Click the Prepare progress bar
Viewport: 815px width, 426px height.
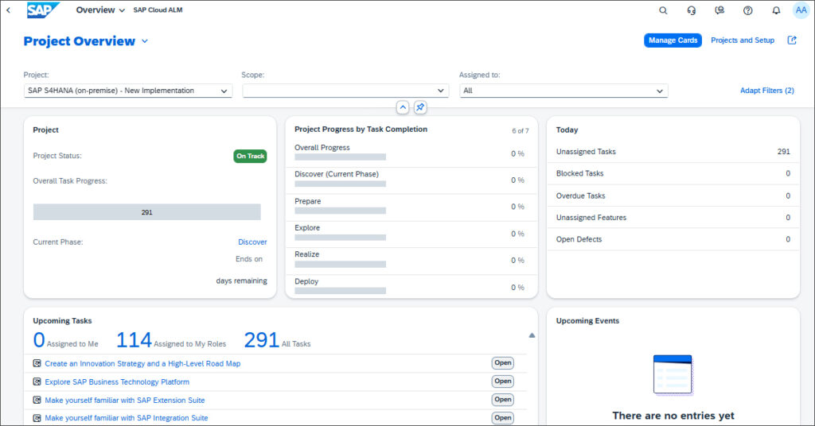(341, 211)
